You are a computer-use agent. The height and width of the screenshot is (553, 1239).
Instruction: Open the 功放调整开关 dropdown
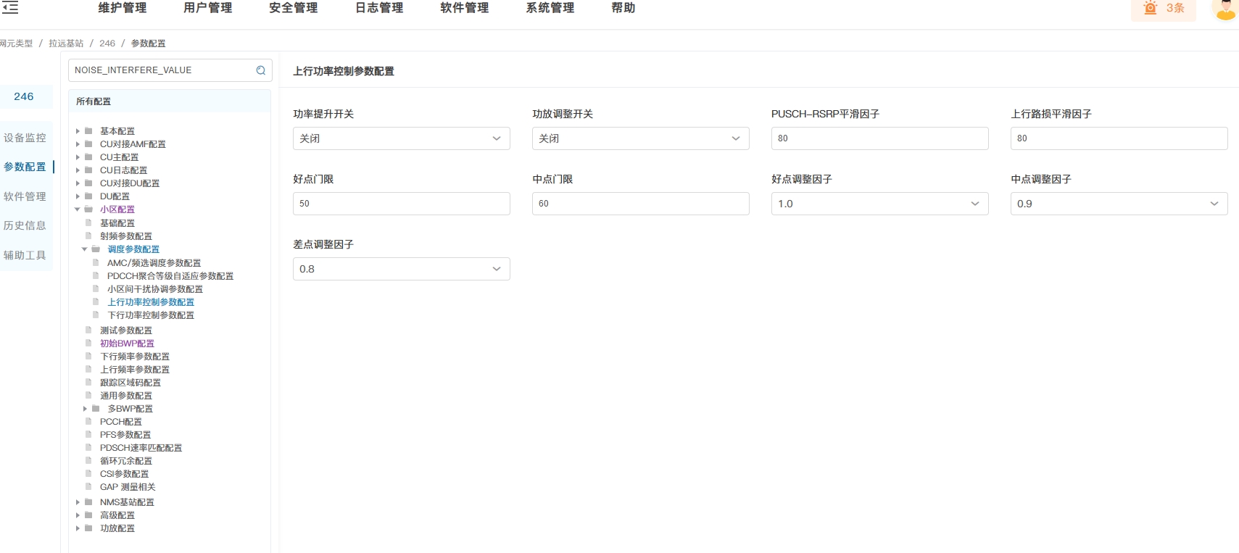point(640,138)
